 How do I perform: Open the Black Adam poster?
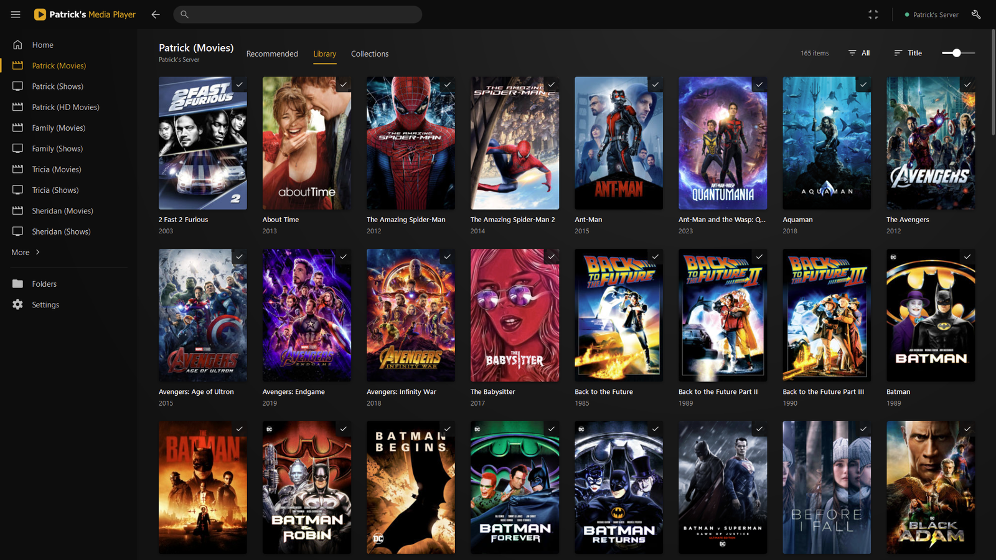click(931, 487)
